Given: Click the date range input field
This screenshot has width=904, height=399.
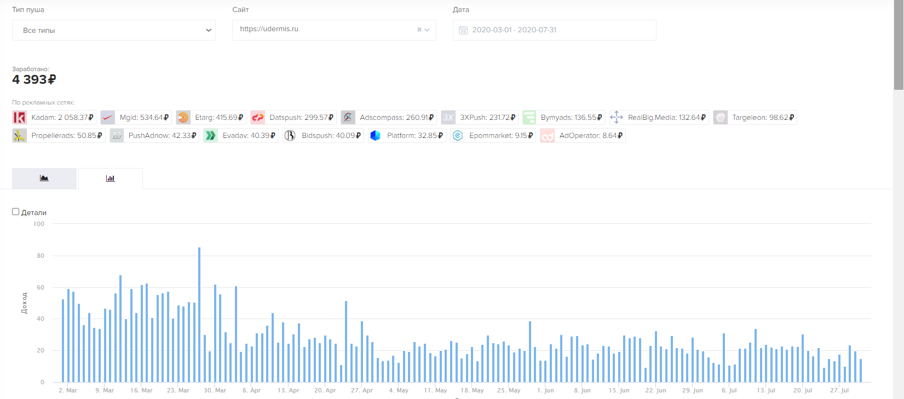Looking at the screenshot, I should [x=554, y=30].
